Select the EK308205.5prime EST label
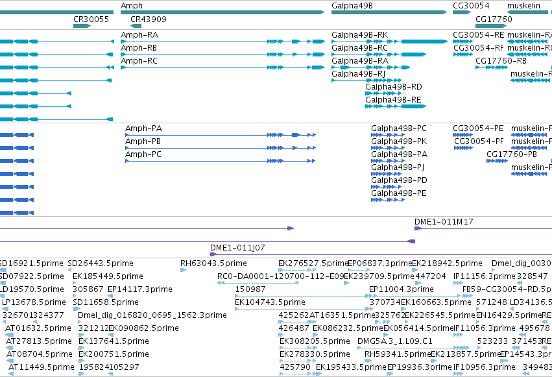This screenshot has height=377, width=552. (315, 342)
